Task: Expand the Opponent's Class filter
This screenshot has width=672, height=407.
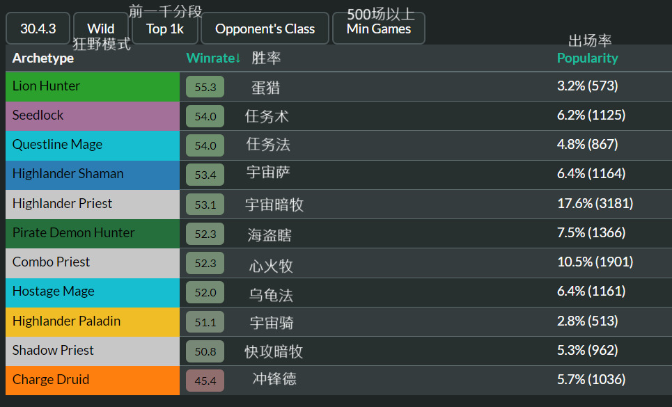Action: (x=265, y=29)
